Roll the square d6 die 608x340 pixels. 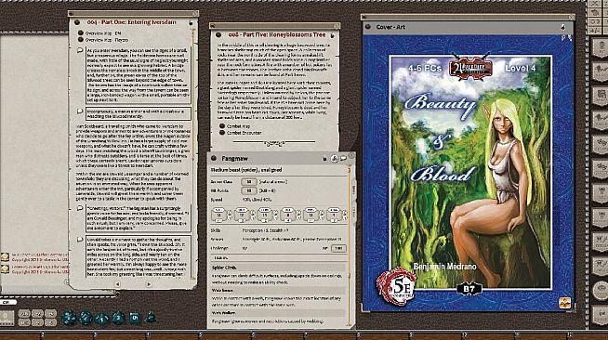click(134, 318)
